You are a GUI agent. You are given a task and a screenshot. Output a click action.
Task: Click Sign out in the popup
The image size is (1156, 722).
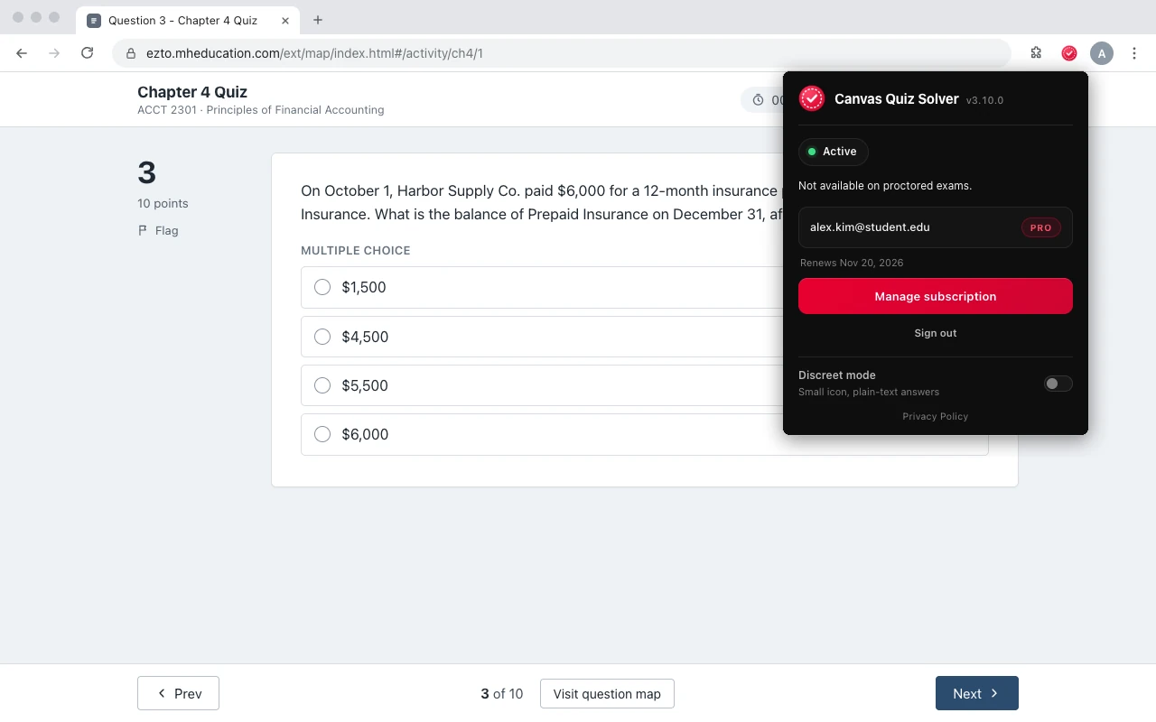(936, 333)
